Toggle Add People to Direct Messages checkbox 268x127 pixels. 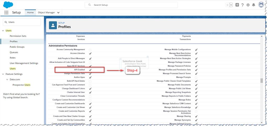[90, 59]
